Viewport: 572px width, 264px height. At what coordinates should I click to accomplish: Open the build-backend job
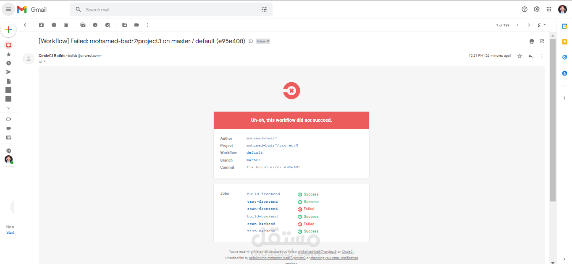[x=262, y=216]
